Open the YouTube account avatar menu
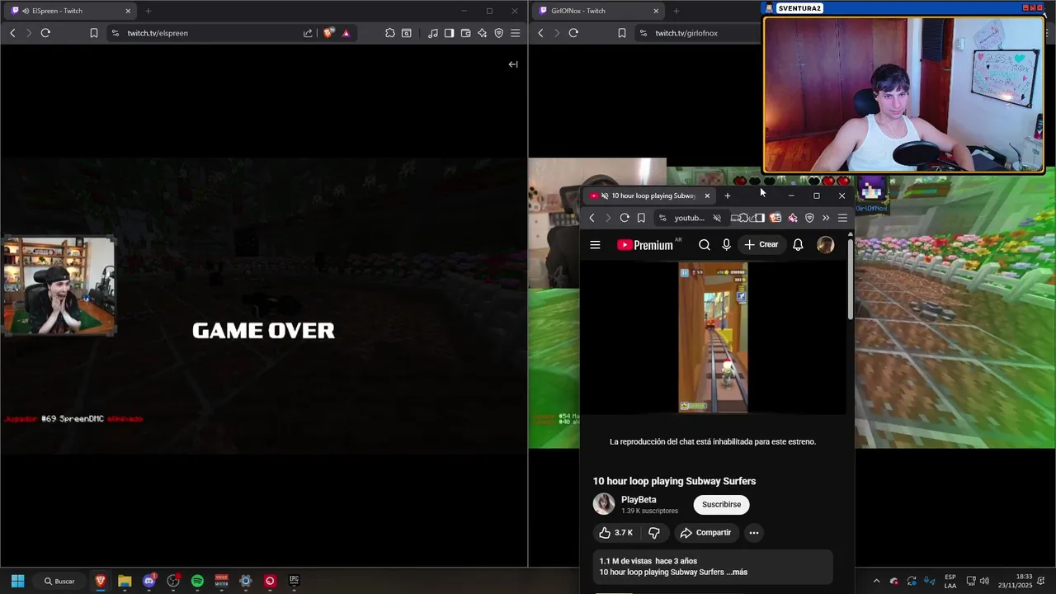The image size is (1056, 594). (825, 244)
